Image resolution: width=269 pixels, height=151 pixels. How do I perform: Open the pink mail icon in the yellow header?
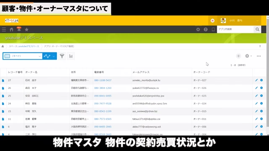(212, 21)
